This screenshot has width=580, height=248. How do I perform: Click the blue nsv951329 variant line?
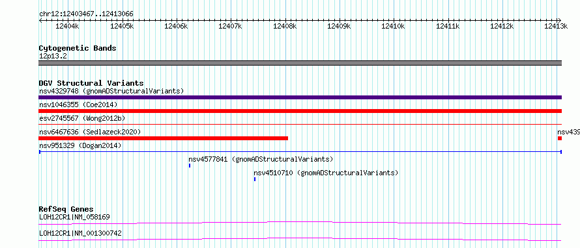point(300,151)
